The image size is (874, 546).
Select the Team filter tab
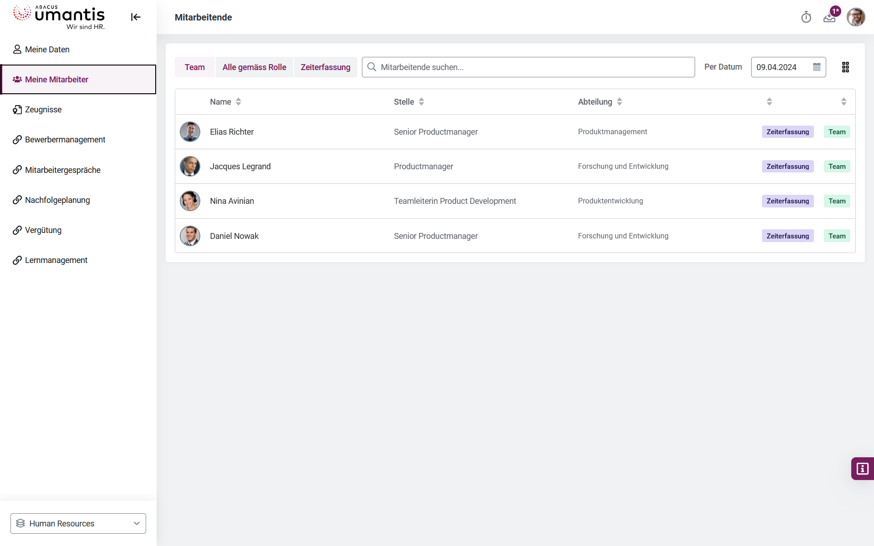tap(194, 67)
